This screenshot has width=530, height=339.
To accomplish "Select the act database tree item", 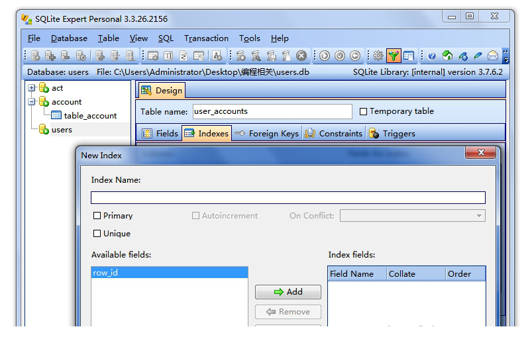I will (x=57, y=88).
